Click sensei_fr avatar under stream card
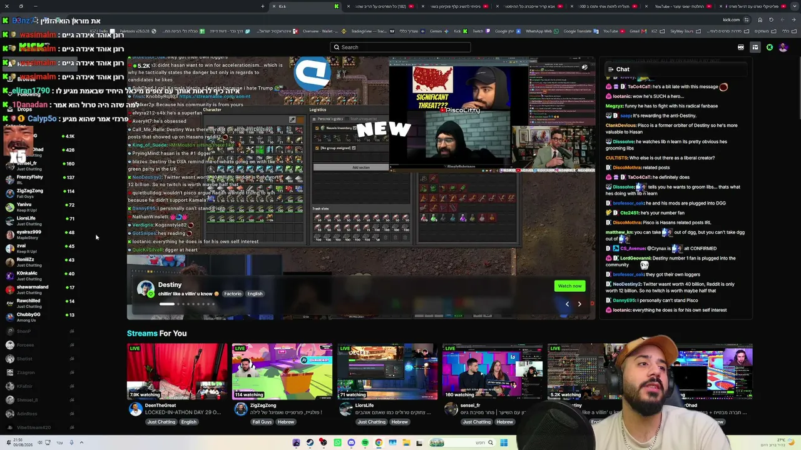This screenshot has height=450, width=801. click(x=451, y=409)
